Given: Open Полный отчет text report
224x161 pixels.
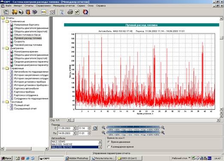Looking at the screenshot, I should [22, 105].
